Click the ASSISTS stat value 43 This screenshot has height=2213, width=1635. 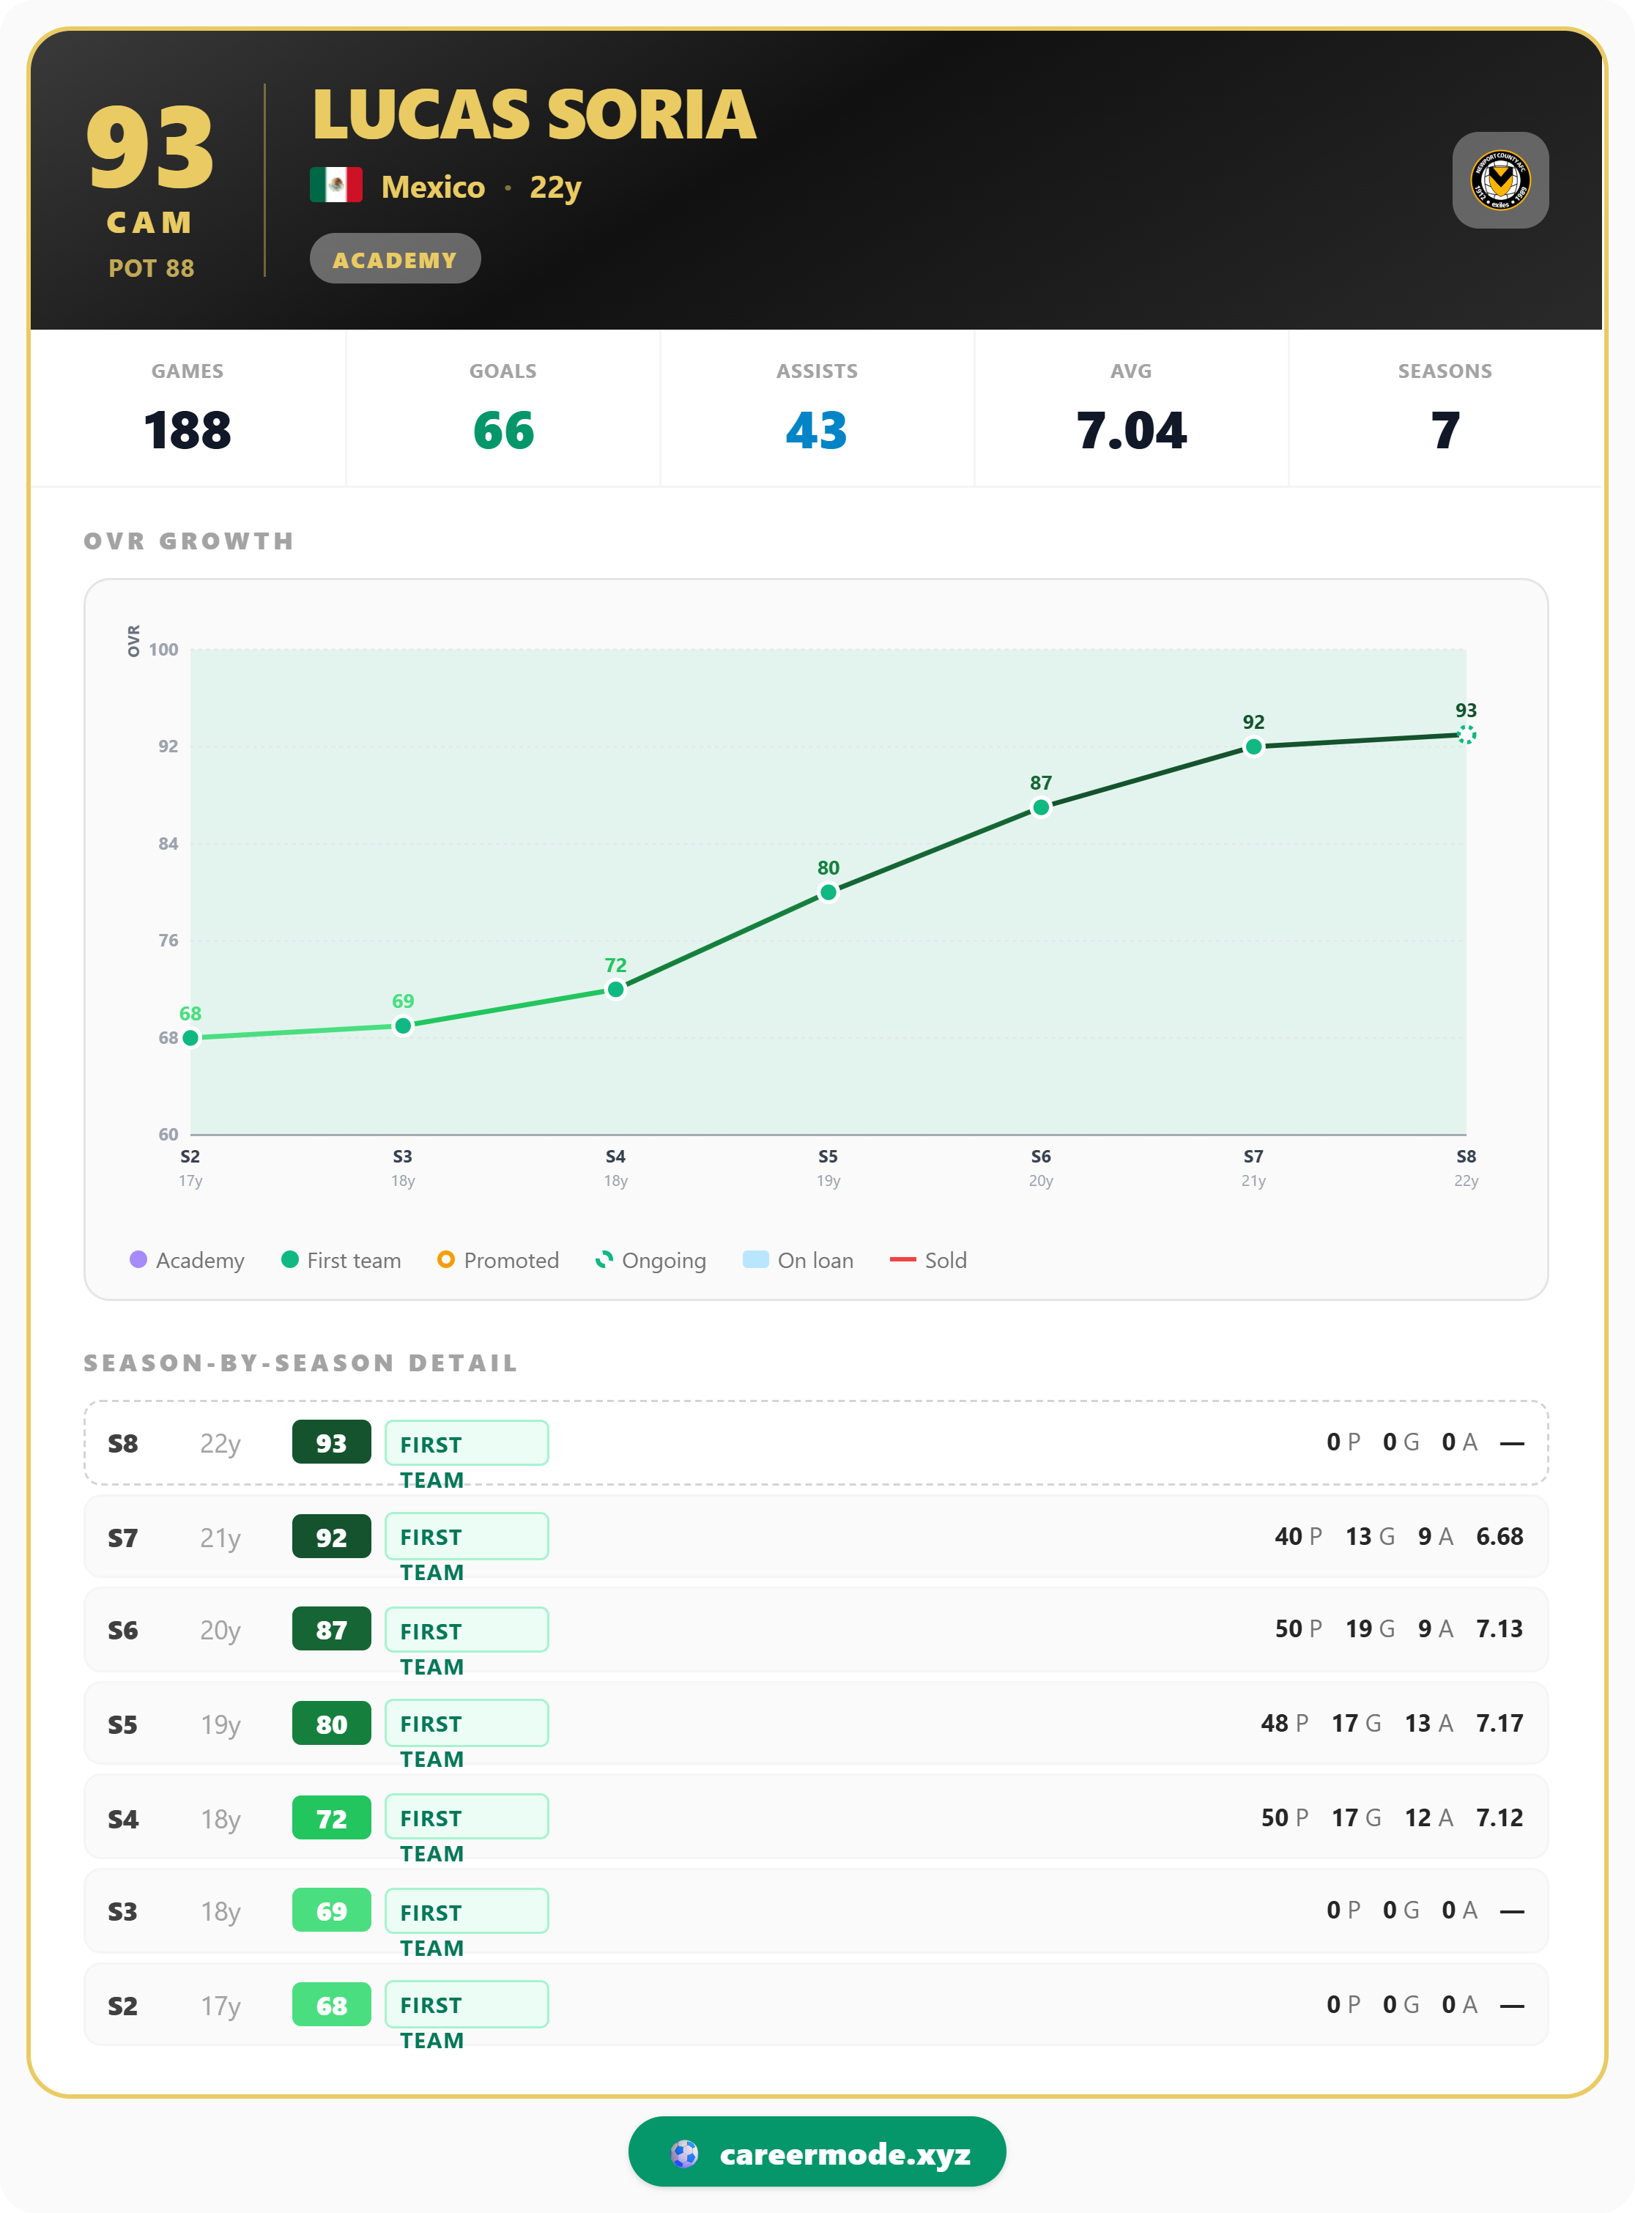tap(817, 431)
